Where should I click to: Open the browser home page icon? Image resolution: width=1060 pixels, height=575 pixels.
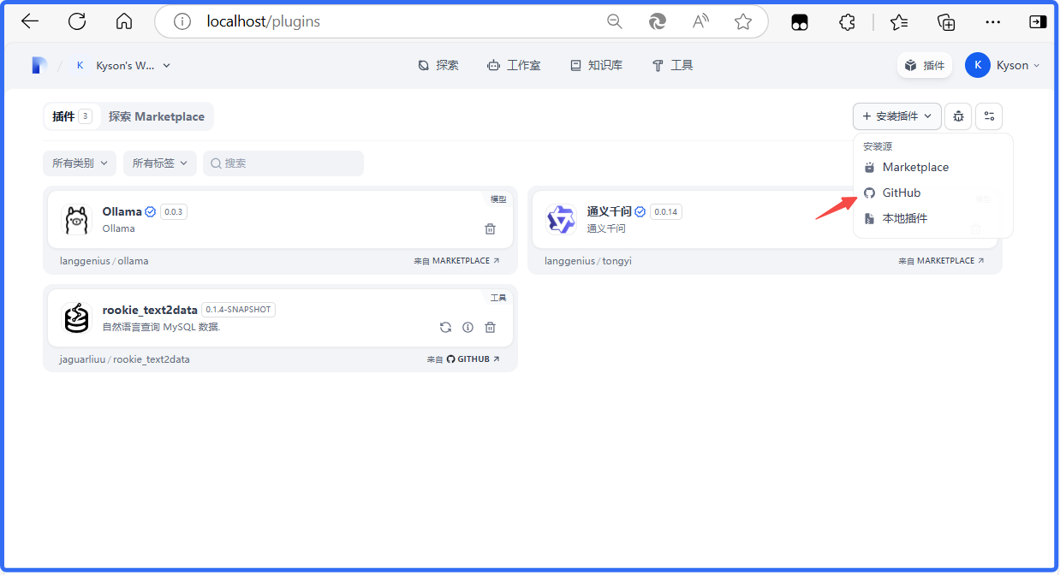click(124, 21)
